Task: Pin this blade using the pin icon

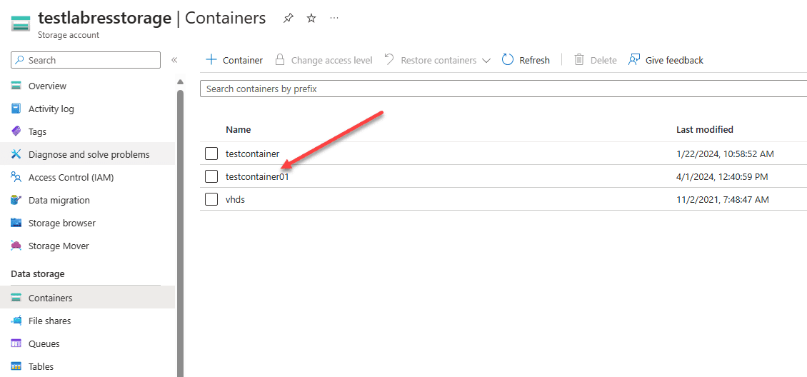Action: (x=289, y=19)
